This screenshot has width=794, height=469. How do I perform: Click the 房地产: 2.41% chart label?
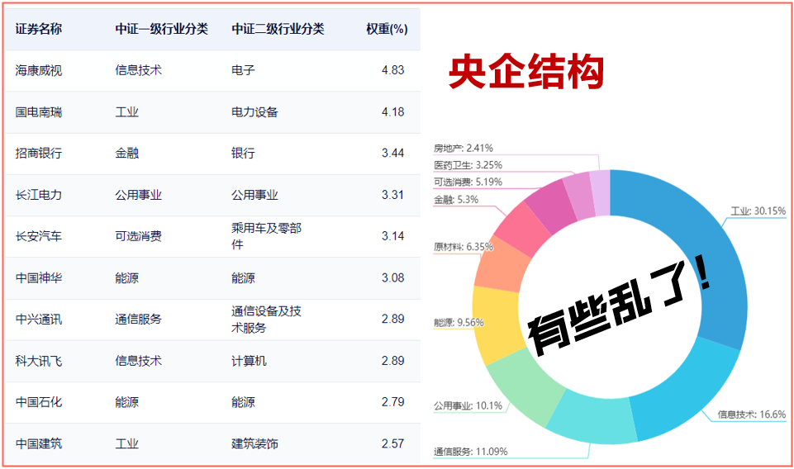pos(464,149)
